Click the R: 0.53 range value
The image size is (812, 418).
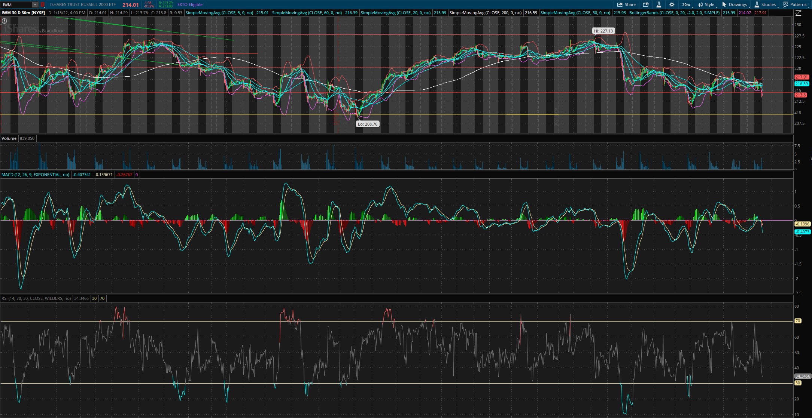[x=176, y=13]
